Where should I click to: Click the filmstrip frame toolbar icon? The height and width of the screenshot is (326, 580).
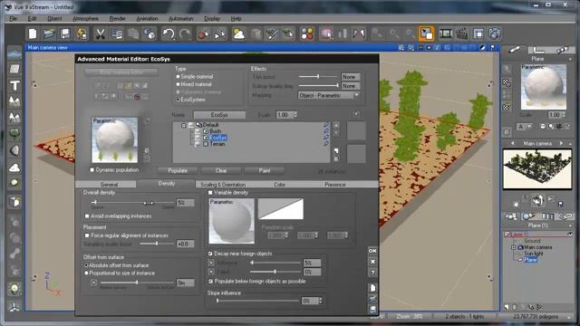445,34
